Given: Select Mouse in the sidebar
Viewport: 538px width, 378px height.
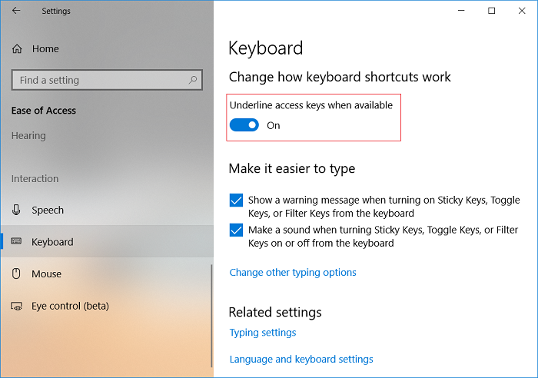Looking at the screenshot, I should 46,274.
